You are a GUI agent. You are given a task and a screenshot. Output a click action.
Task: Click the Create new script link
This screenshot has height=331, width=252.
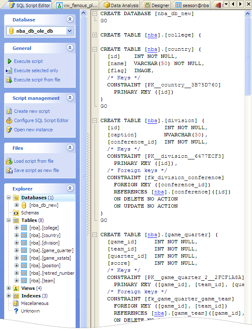pyautogui.click(x=32, y=111)
